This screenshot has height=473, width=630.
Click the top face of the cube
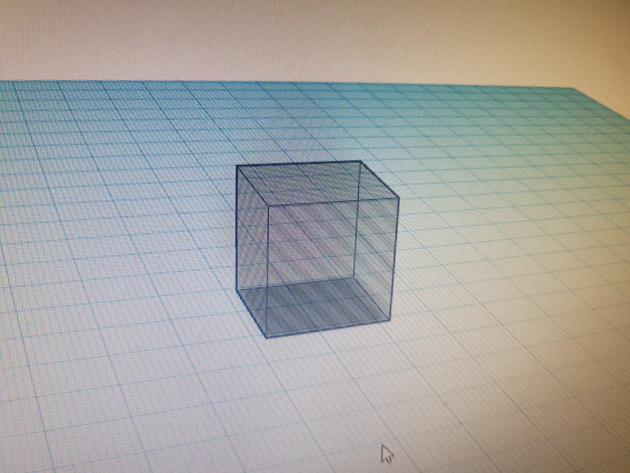[x=317, y=182]
